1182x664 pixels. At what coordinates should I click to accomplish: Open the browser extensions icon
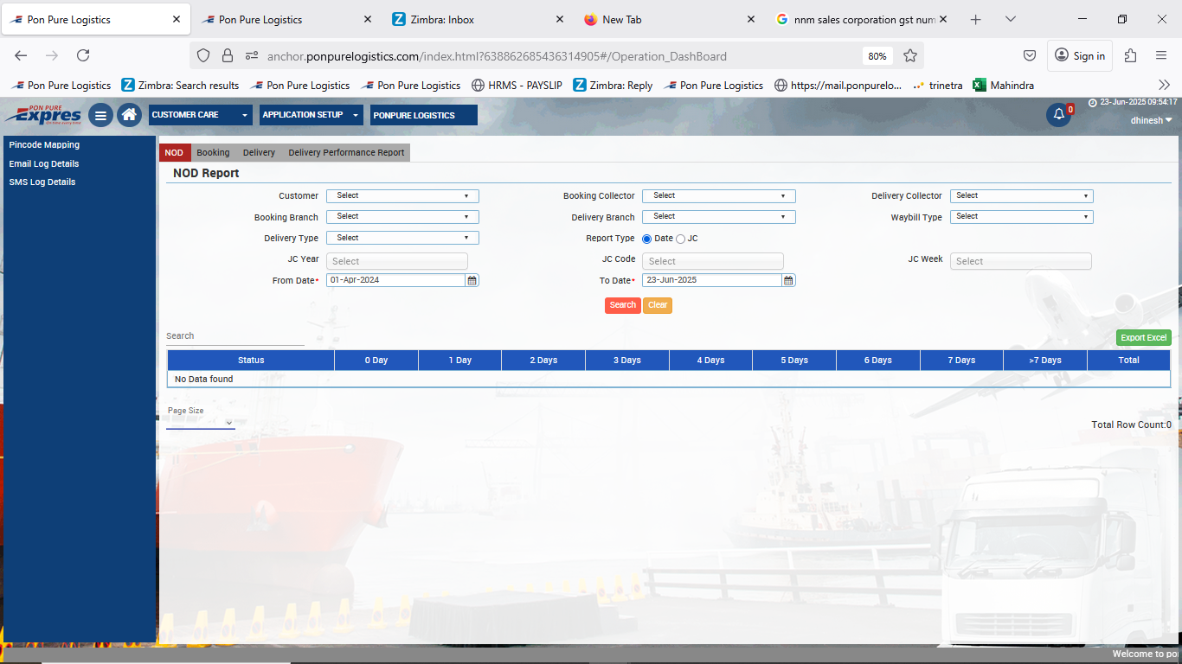[x=1130, y=55]
